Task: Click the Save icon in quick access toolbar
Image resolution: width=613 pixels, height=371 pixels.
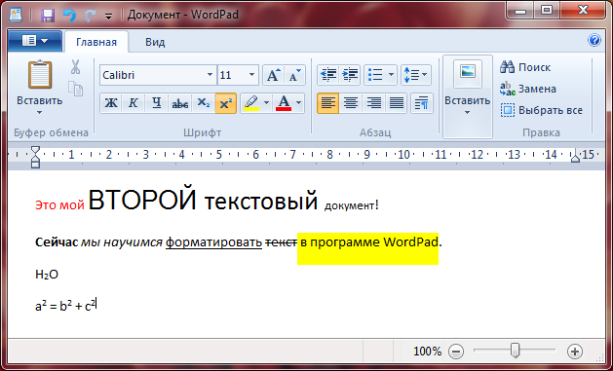Action: pos(48,16)
